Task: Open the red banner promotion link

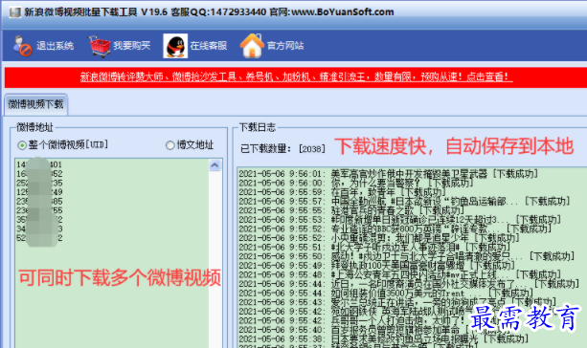Action: tap(296, 77)
